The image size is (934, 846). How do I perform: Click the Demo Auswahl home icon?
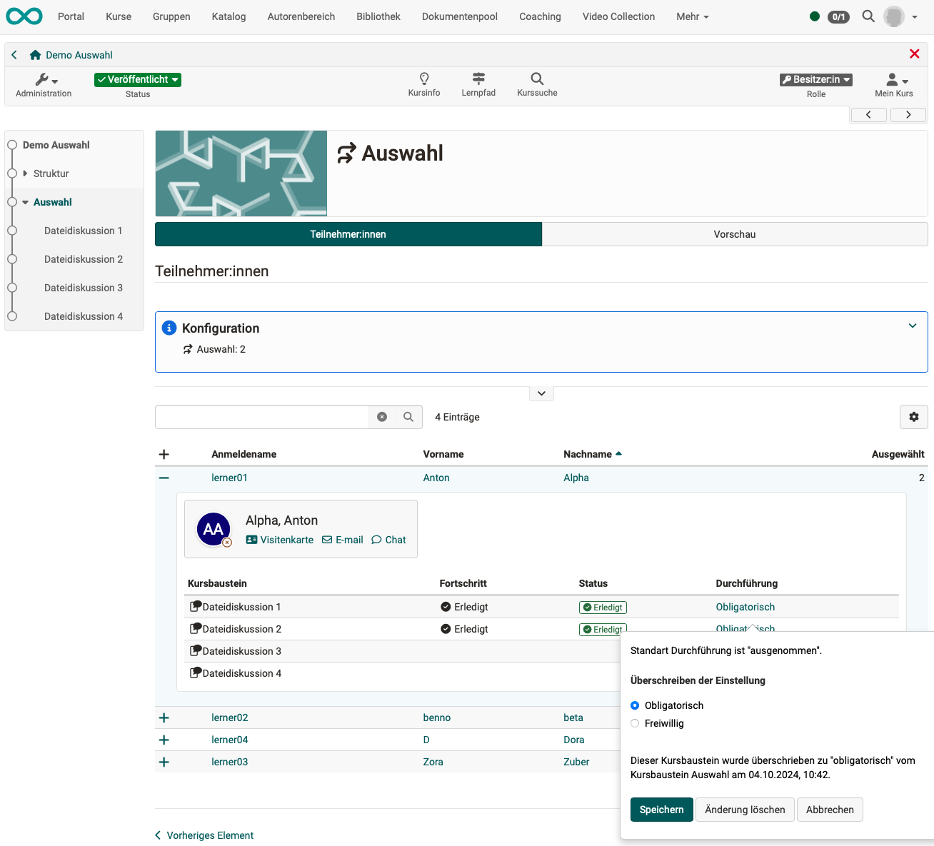pyautogui.click(x=35, y=55)
